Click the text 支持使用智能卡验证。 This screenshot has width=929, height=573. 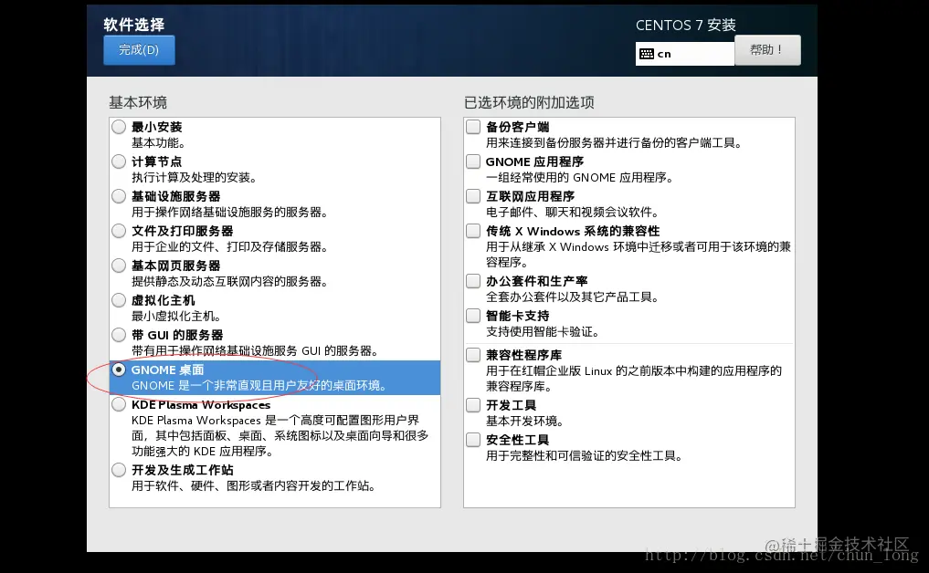point(543,332)
